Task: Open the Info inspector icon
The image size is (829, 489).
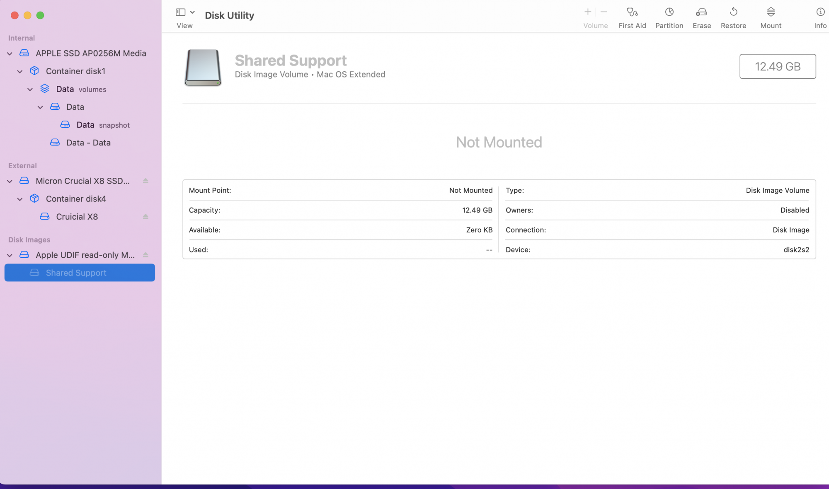Action: click(820, 12)
